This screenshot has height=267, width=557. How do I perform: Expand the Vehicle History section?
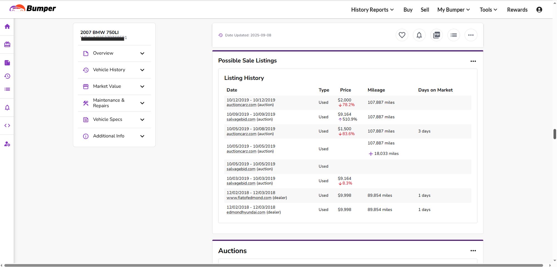point(114,70)
